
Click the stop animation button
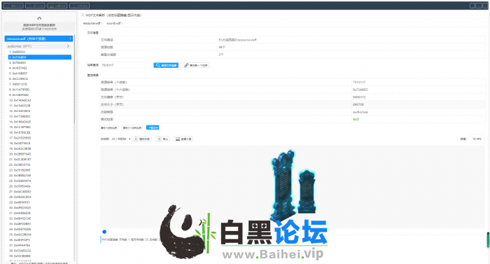click(x=162, y=139)
